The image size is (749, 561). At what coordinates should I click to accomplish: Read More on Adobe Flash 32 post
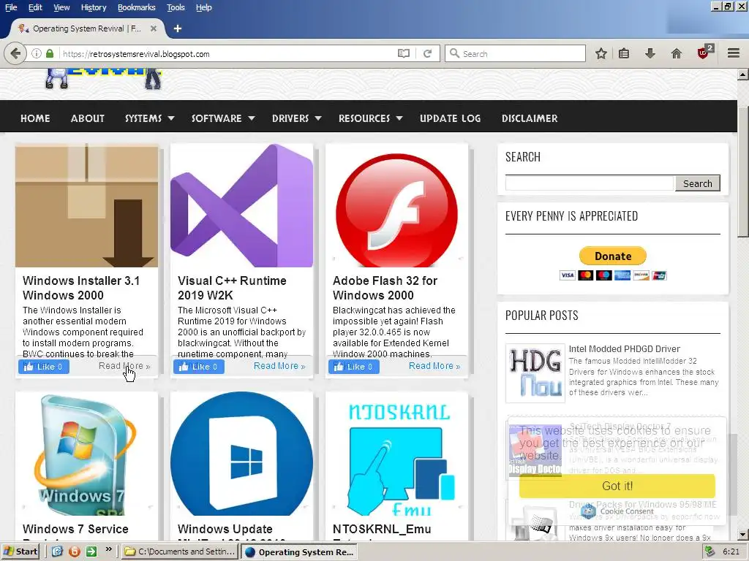(434, 366)
